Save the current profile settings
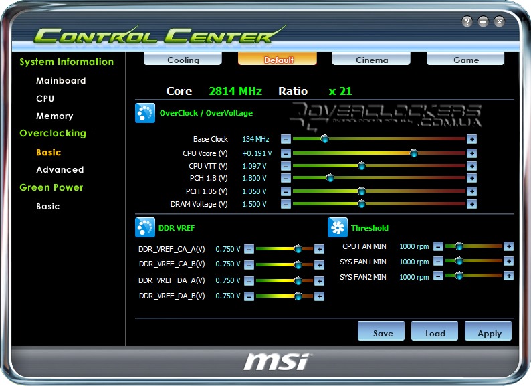This screenshot has height=386, width=531. pyautogui.click(x=381, y=331)
